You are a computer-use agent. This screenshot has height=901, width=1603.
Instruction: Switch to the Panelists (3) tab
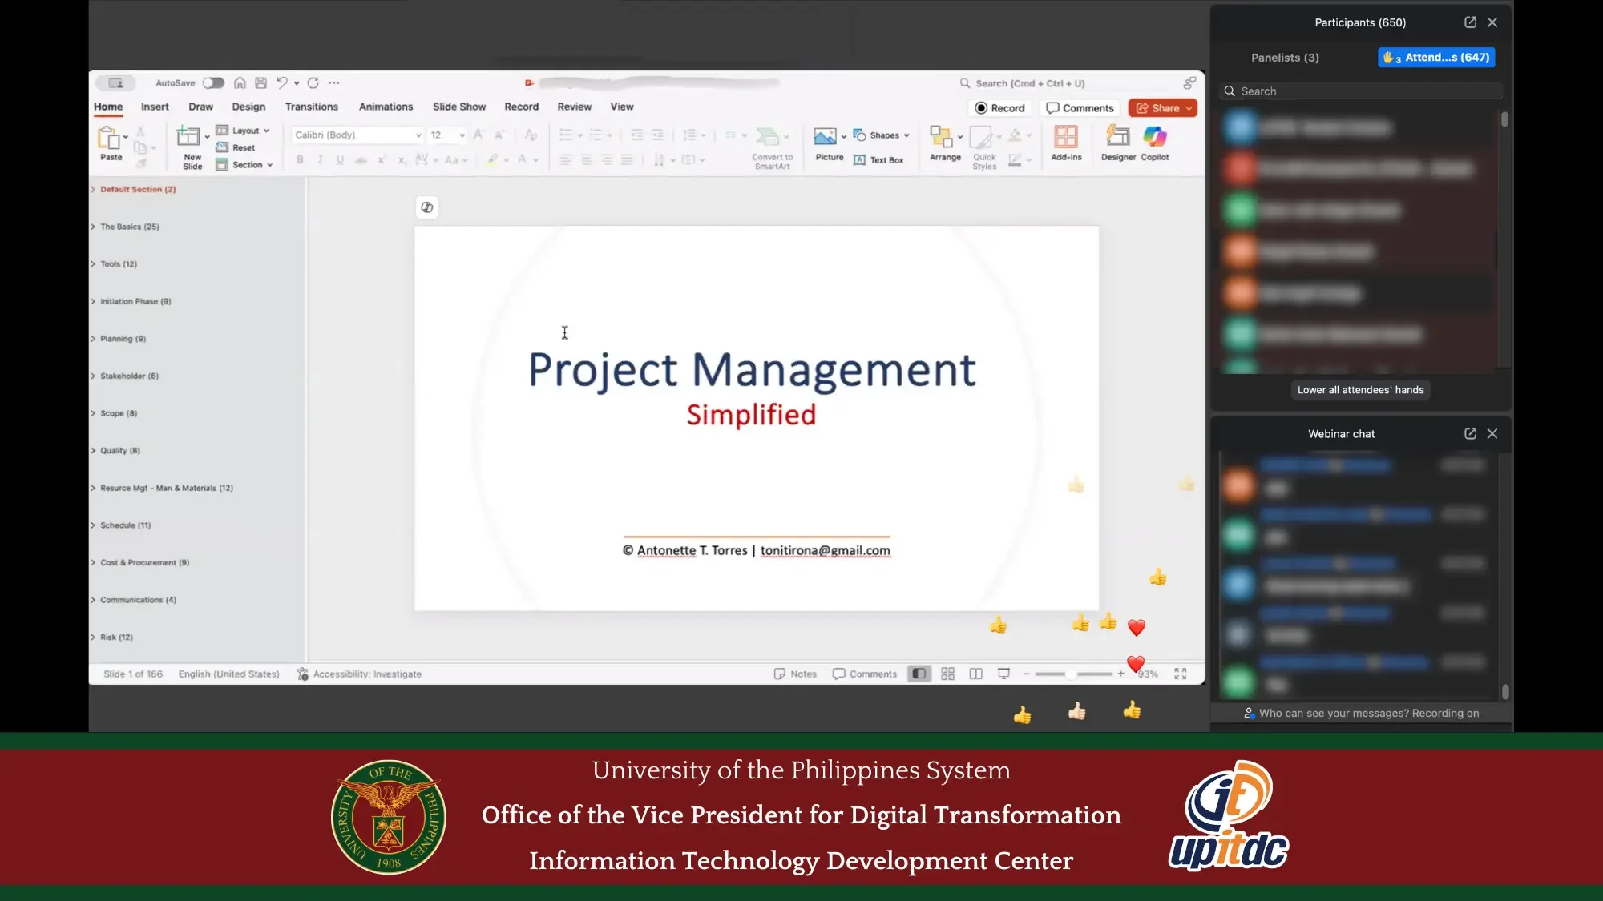pos(1285,58)
